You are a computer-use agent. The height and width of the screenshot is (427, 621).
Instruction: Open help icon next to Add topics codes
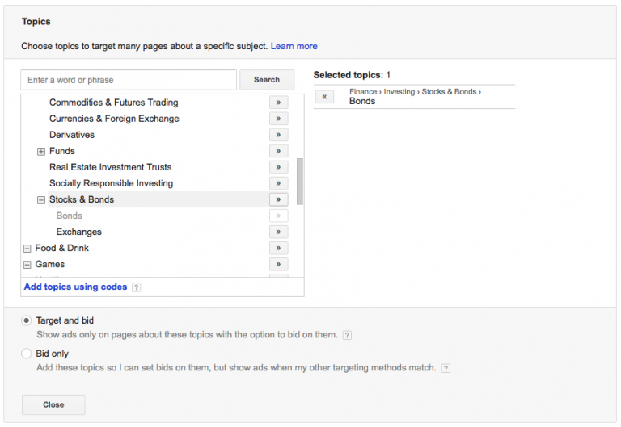click(137, 287)
